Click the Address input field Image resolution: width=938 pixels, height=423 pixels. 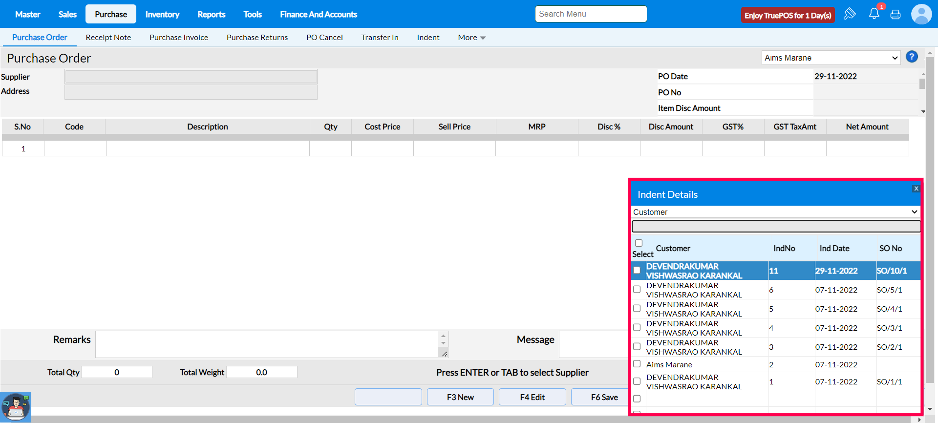click(191, 92)
